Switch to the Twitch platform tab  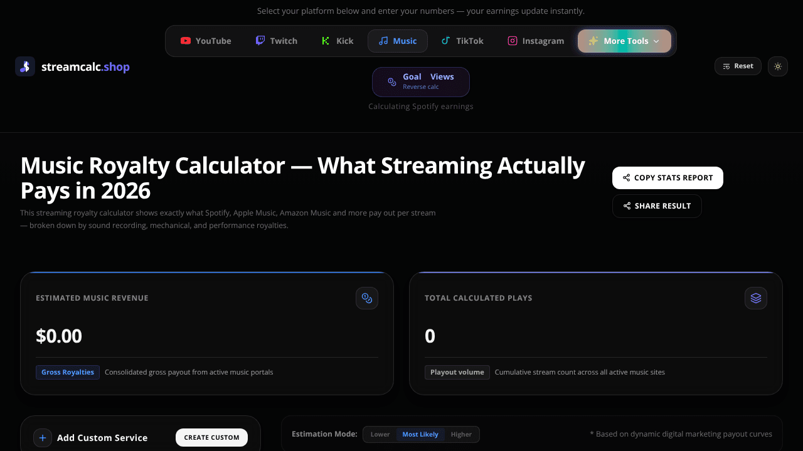point(277,41)
